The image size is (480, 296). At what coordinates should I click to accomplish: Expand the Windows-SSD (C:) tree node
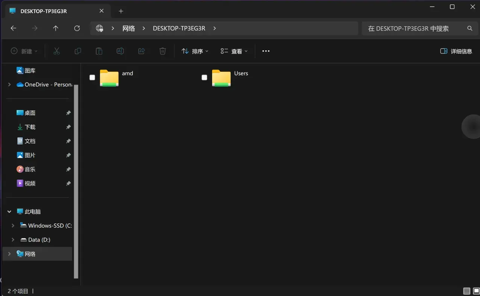coord(13,225)
